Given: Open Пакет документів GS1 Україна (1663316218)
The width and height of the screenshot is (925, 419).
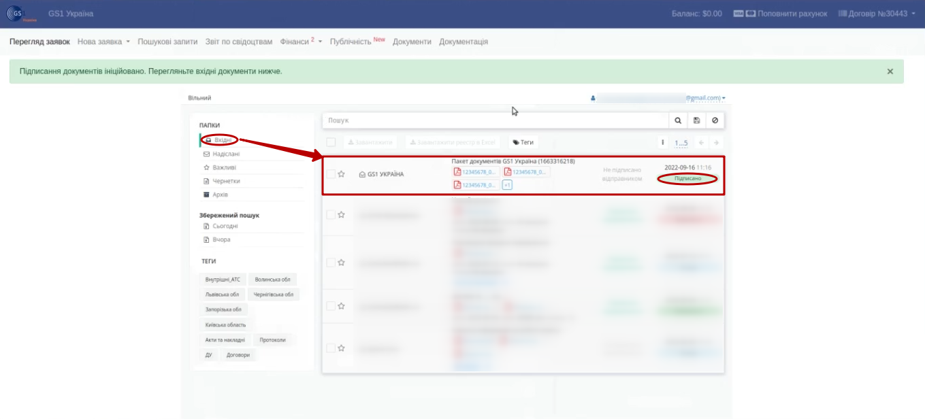Looking at the screenshot, I should coord(513,161).
